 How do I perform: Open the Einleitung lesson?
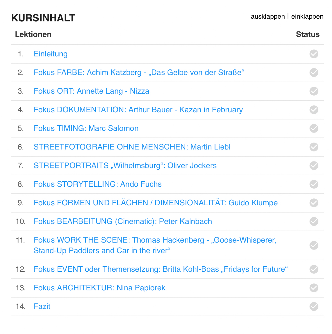pyautogui.click(x=51, y=54)
